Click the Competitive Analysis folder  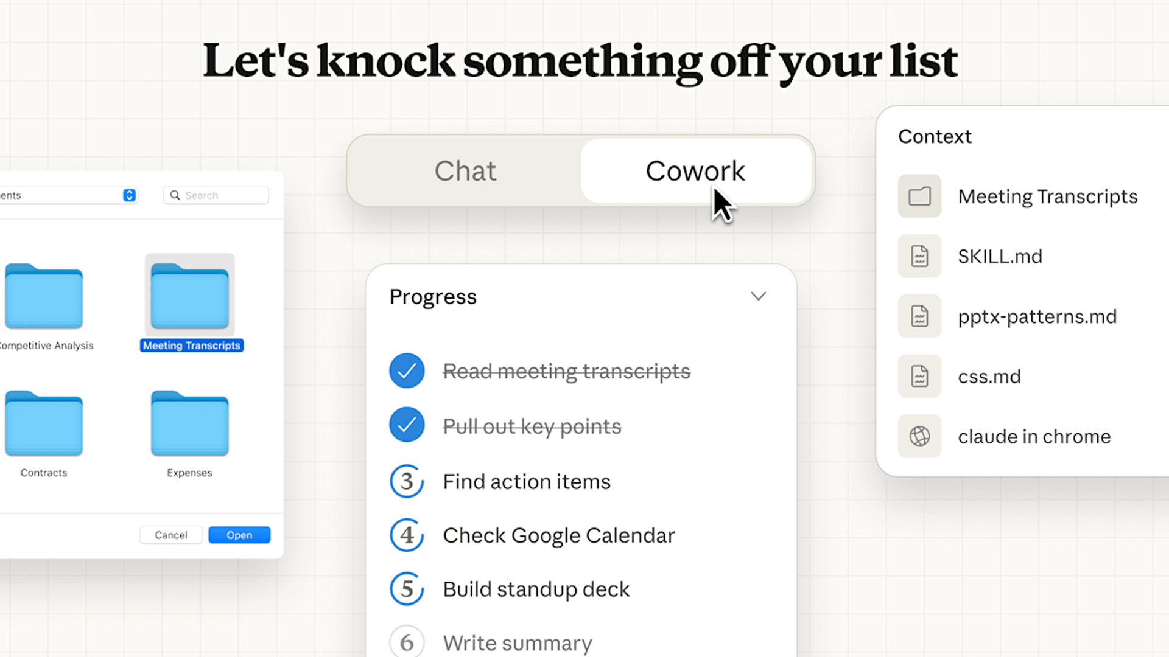pyautogui.click(x=44, y=297)
